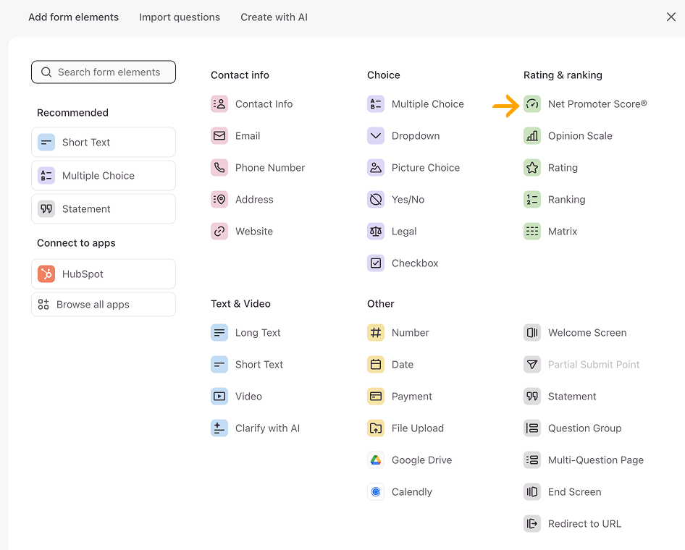The image size is (685, 550).
Task: Select the Rating star icon
Action: [532, 168]
